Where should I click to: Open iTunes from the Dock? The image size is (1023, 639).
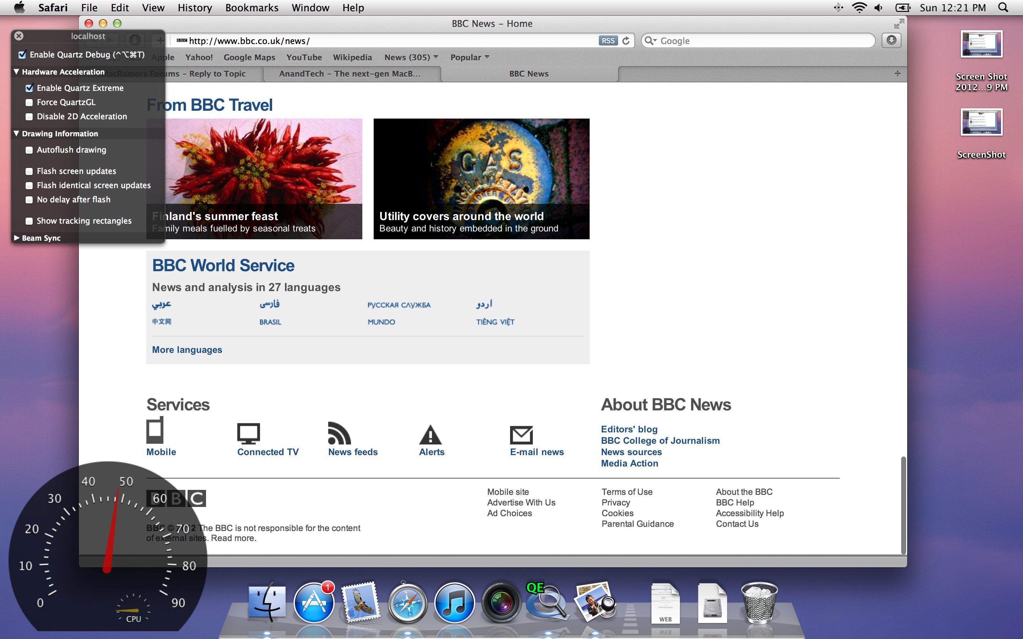[454, 603]
